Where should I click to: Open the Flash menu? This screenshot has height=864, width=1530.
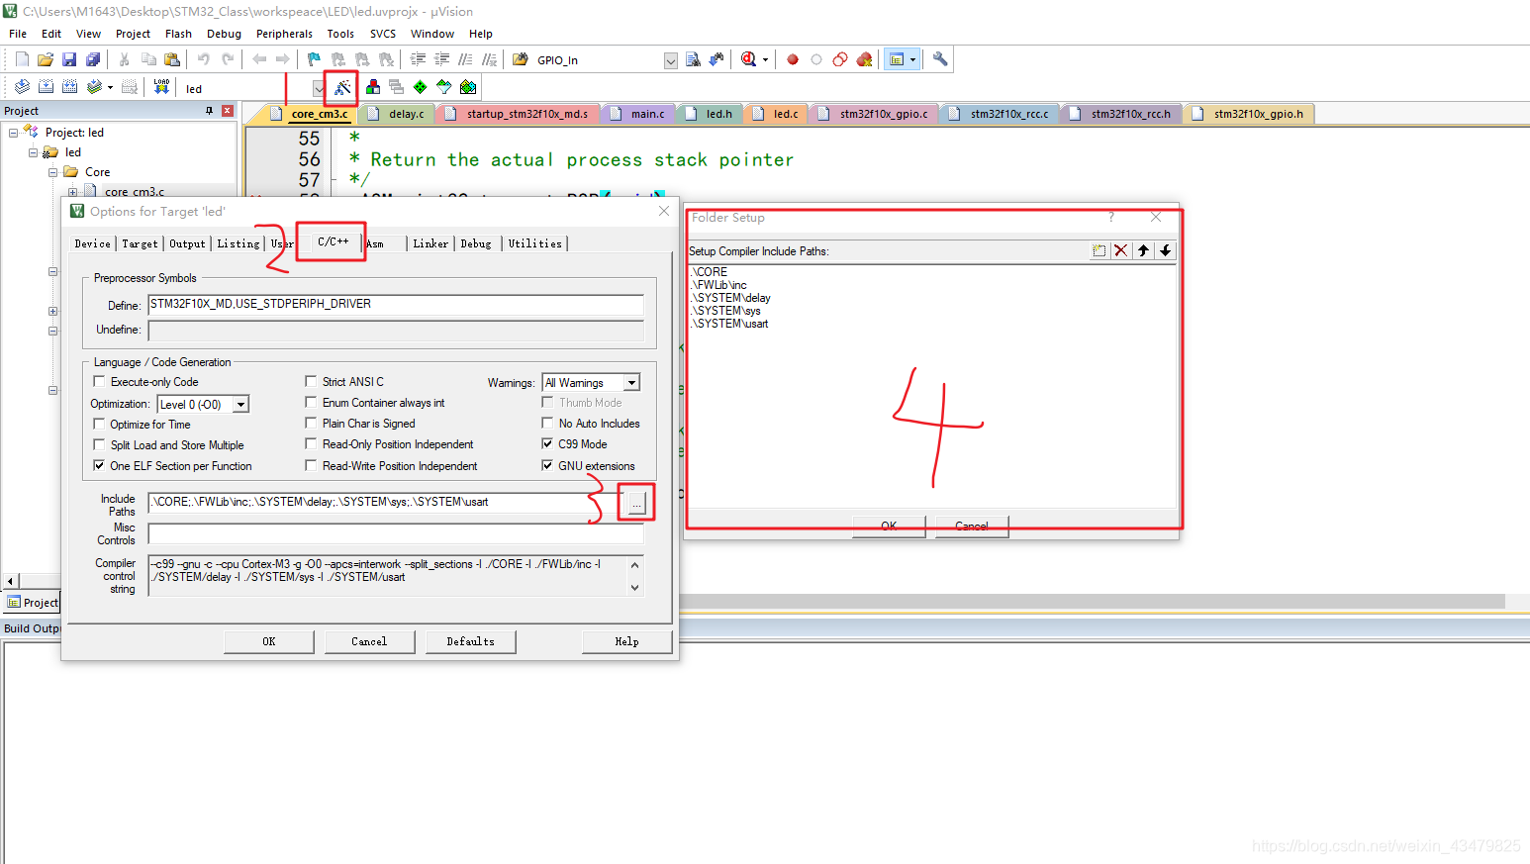[x=178, y=34]
